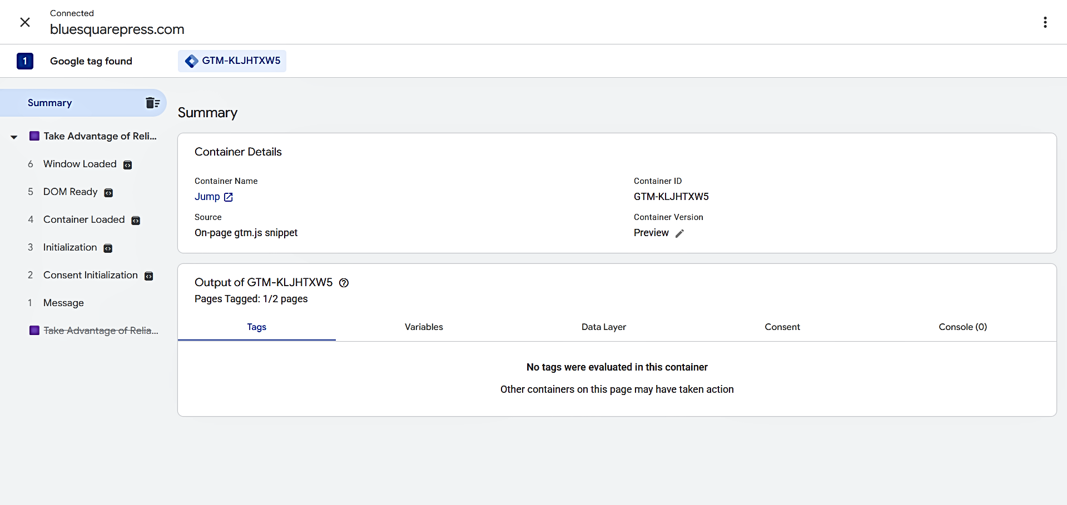Click the API icon beside Consent Initialization
Image resolution: width=1067 pixels, height=505 pixels.
tap(148, 276)
